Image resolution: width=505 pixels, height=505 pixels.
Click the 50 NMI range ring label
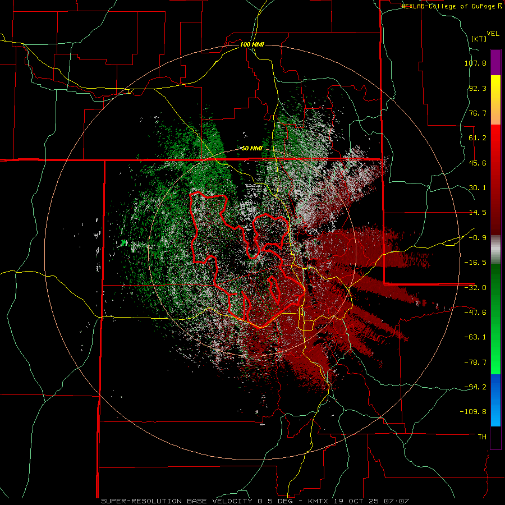pyautogui.click(x=252, y=149)
